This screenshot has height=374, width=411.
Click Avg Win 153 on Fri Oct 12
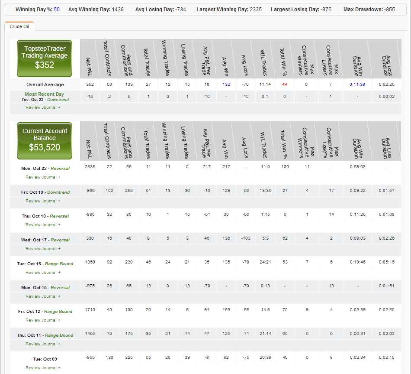(226, 310)
